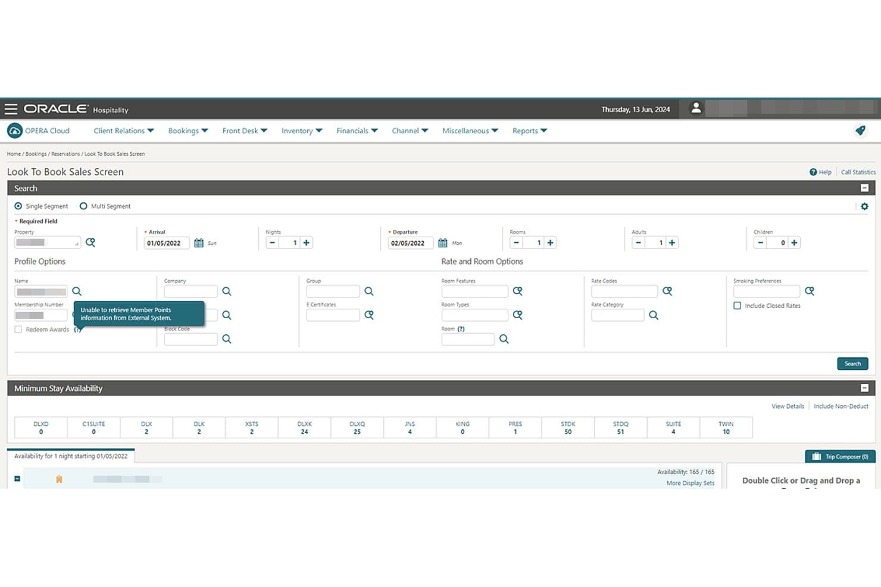
Task: Select the availability tab for 01/05/2022
Action: pos(71,456)
